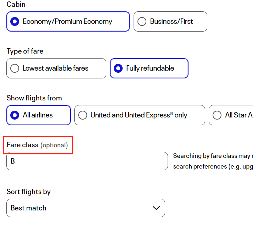
Task: Click the Show flights from heading
Action: 34,98
